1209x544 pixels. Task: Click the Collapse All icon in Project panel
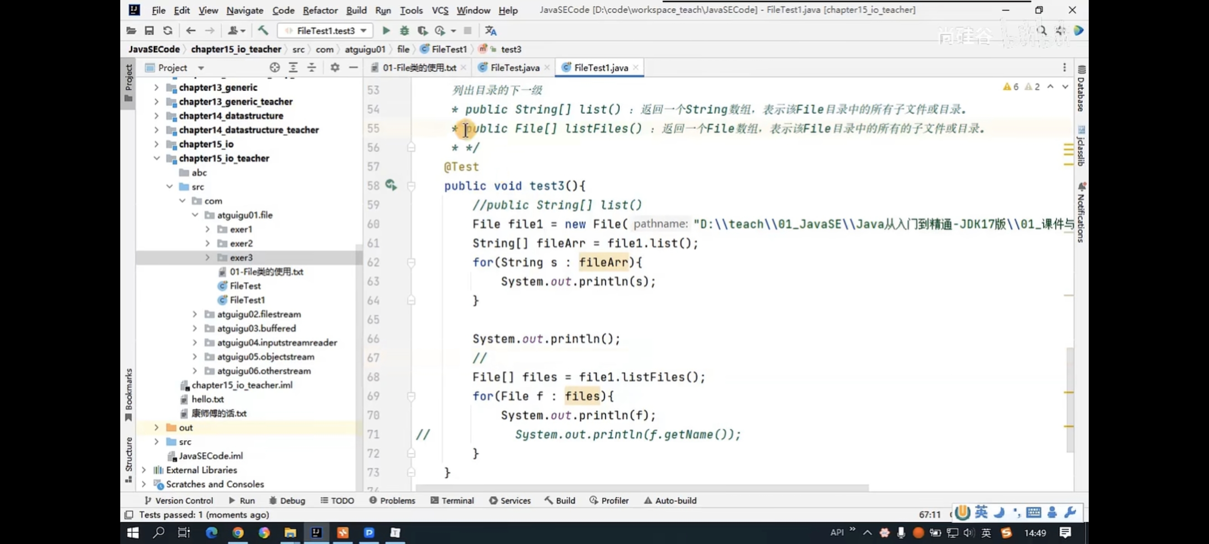(312, 68)
